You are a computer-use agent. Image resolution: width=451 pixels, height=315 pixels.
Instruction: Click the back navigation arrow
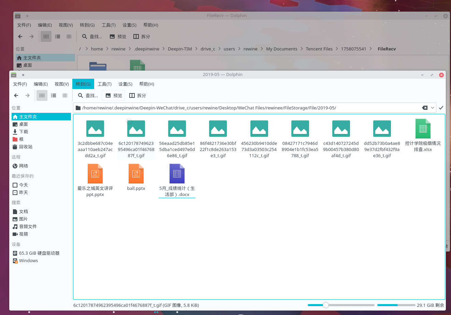point(16,95)
